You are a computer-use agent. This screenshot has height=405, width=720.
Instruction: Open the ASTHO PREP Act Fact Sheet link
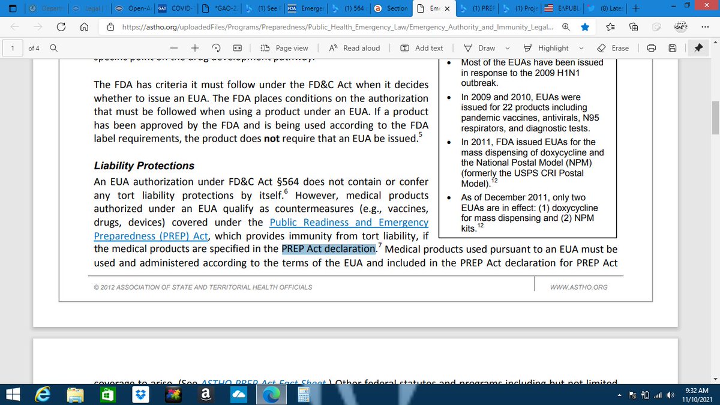click(263, 382)
